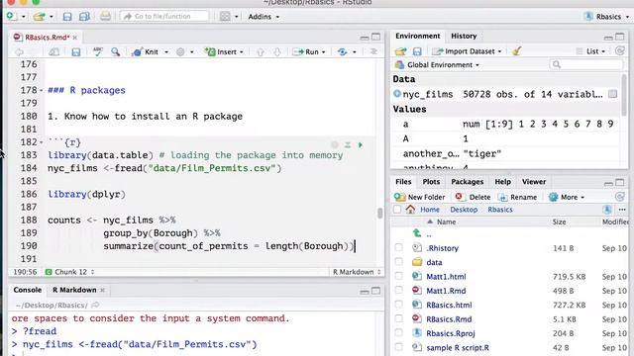The image size is (634, 356).
Task: Click run all chunks above icon
Action: (x=348, y=145)
